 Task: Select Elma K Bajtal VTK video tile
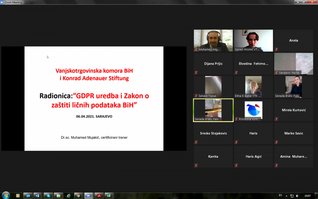(253, 87)
